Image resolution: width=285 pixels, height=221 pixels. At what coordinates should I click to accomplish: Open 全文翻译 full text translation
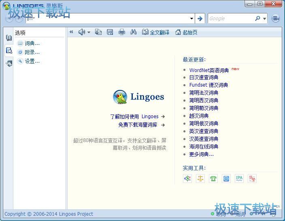[x=155, y=32]
